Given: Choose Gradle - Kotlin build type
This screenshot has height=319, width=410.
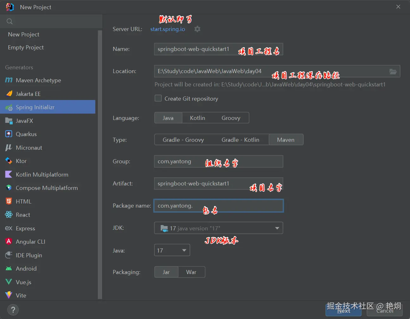Looking at the screenshot, I should 240,140.
